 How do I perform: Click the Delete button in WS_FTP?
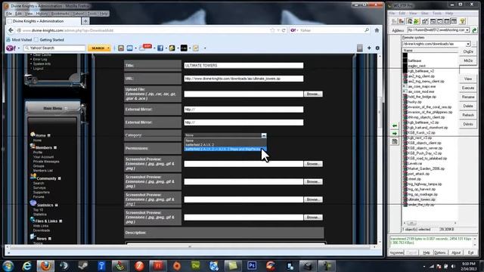pyautogui.click(x=468, y=106)
